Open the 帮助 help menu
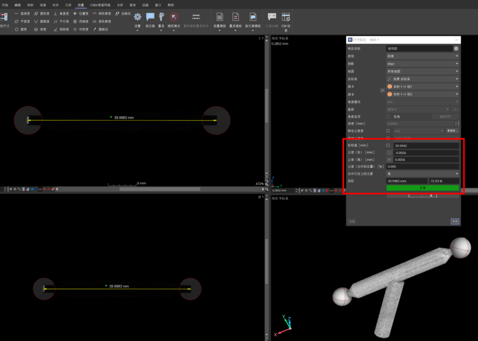 pos(171,5)
